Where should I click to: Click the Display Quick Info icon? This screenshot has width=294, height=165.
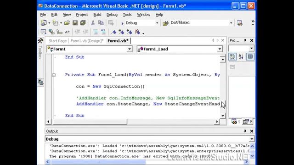(x=59, y=32)
